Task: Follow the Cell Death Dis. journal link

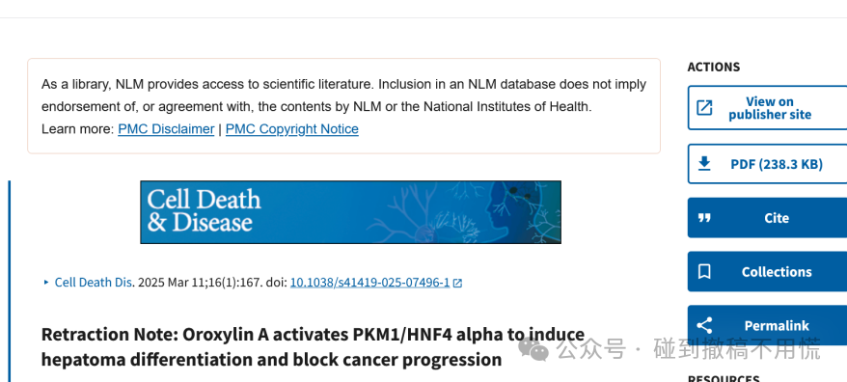Action: (x=94, y=283)
